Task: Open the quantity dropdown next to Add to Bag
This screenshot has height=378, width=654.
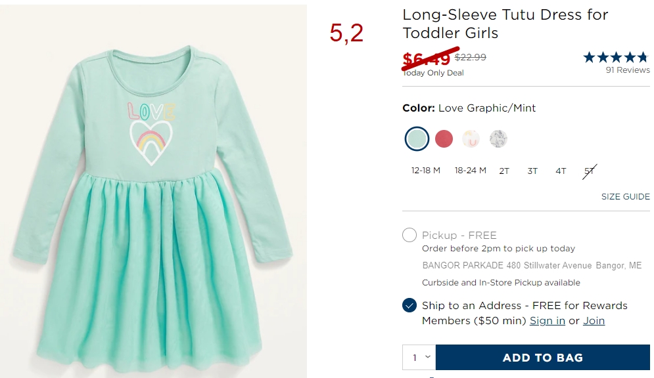Action: pos(419,357)
